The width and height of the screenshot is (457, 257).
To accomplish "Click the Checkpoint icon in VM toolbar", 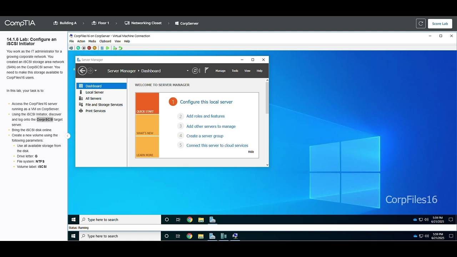I will pyautogui.click(x=115, y=48).
